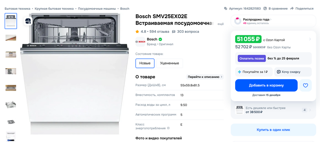The image size is (320, 142).
Task: Click the Bosch brand logo icon
Action: [x=140, y=42]
